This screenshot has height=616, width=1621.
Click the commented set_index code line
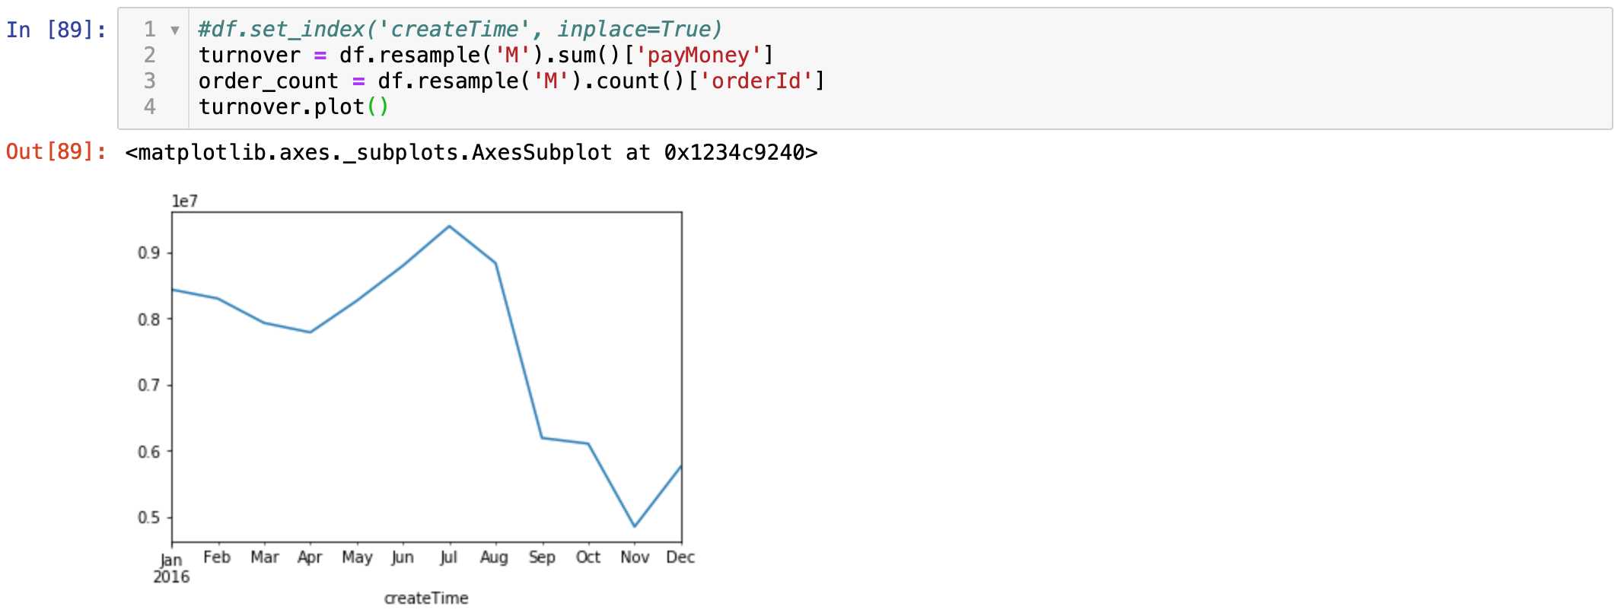pyautogui.click(x=460, y=29)
